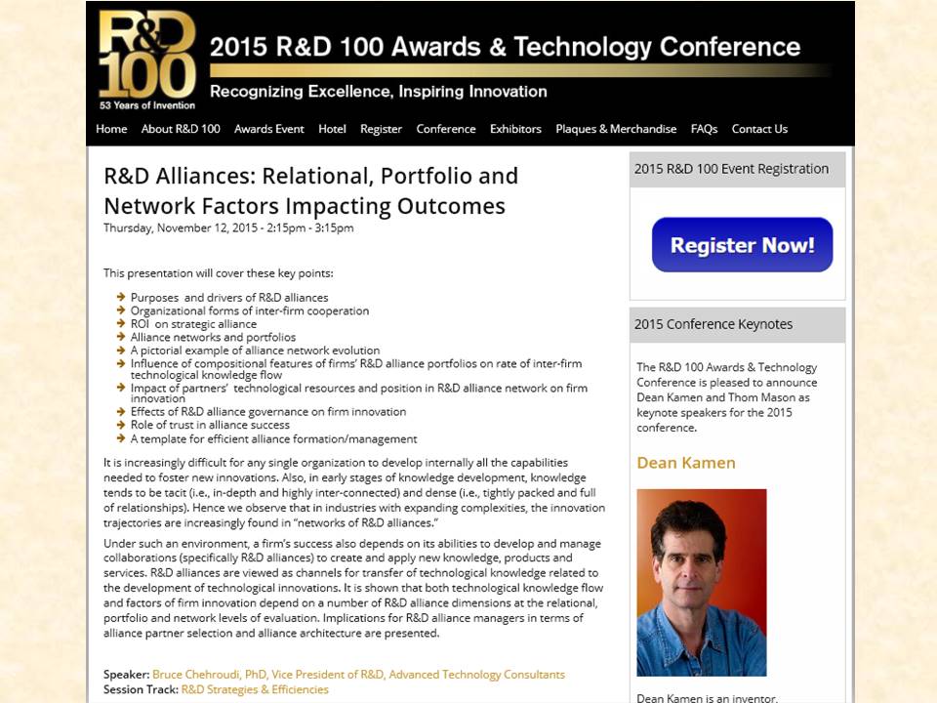Image resolution: width=937 pixels, height=703 pixels.
Task: Click the 2015 R&D 100 Awards banner title
Action: [505, 47]
